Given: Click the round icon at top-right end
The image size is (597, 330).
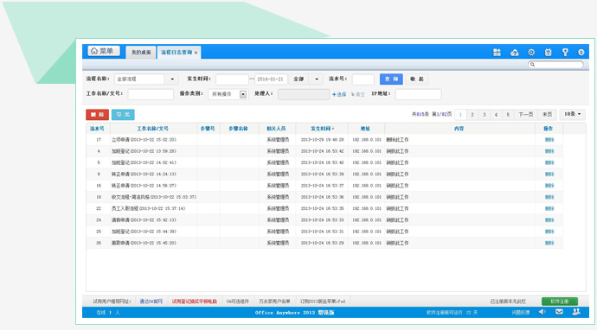Looking at the screenshot, I should (x=581, y=53).
